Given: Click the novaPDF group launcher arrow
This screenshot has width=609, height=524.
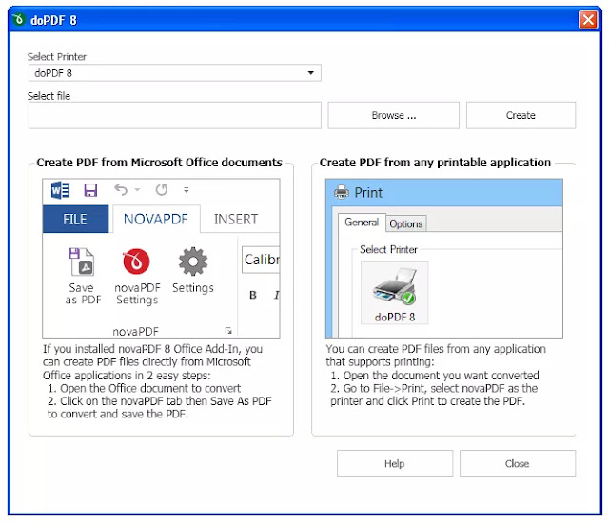Looking at the screenshot, I should click(x=228, y=331).
